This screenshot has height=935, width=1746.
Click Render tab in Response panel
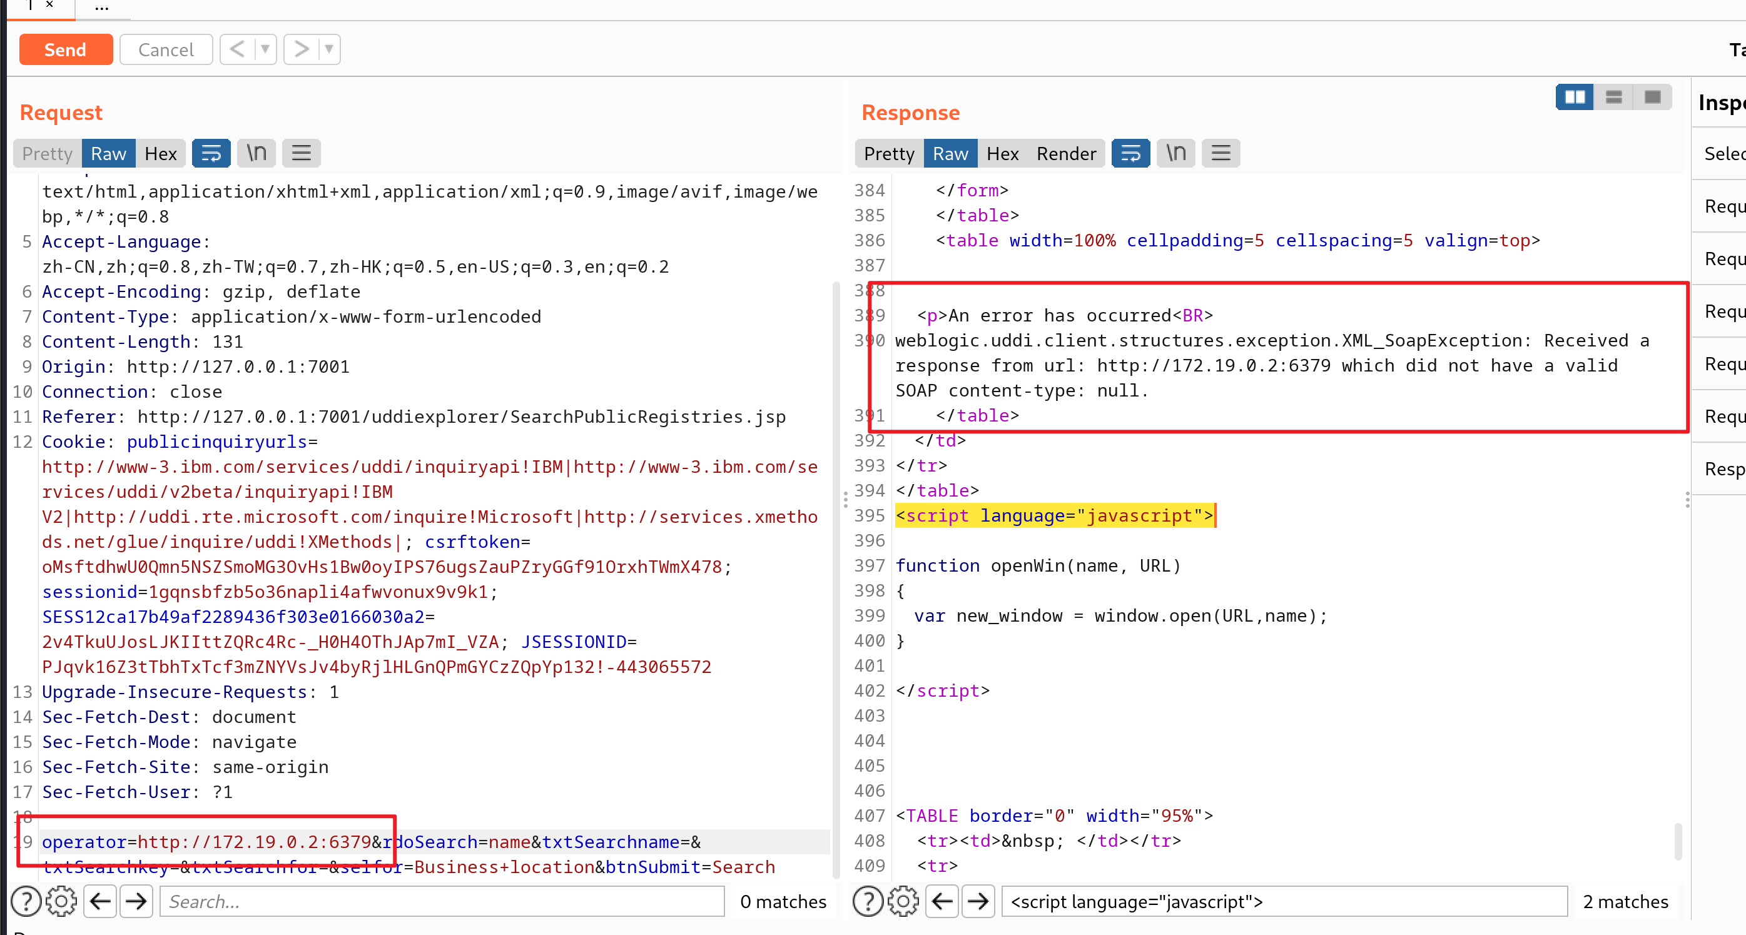(x=1065, y=153)
